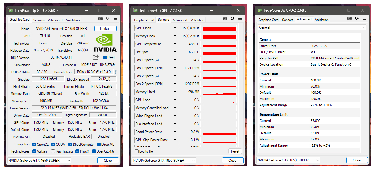Click the 1530.0 MHz GPU Clock value
The height and width of the screenshot is (170, 375).
point(190,28)
